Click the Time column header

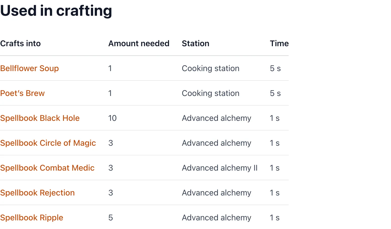(x=279, y=43)
